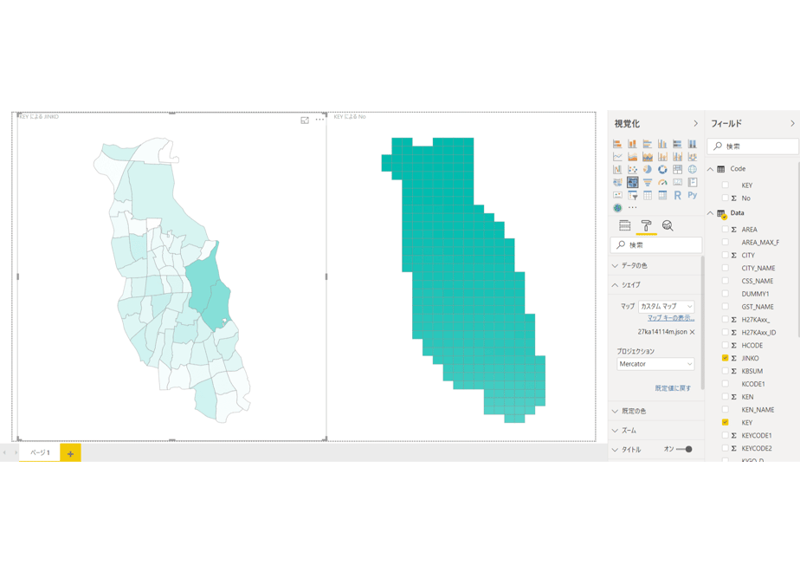This screenshot has height=572, width=800.
Task: Click the Fields pane search box
Action: click(x=753, y=146)
